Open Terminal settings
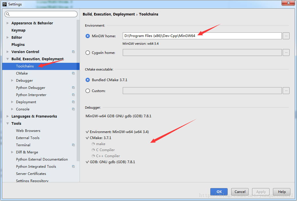Viewport: 297px width, 201px height. [23, 145]
